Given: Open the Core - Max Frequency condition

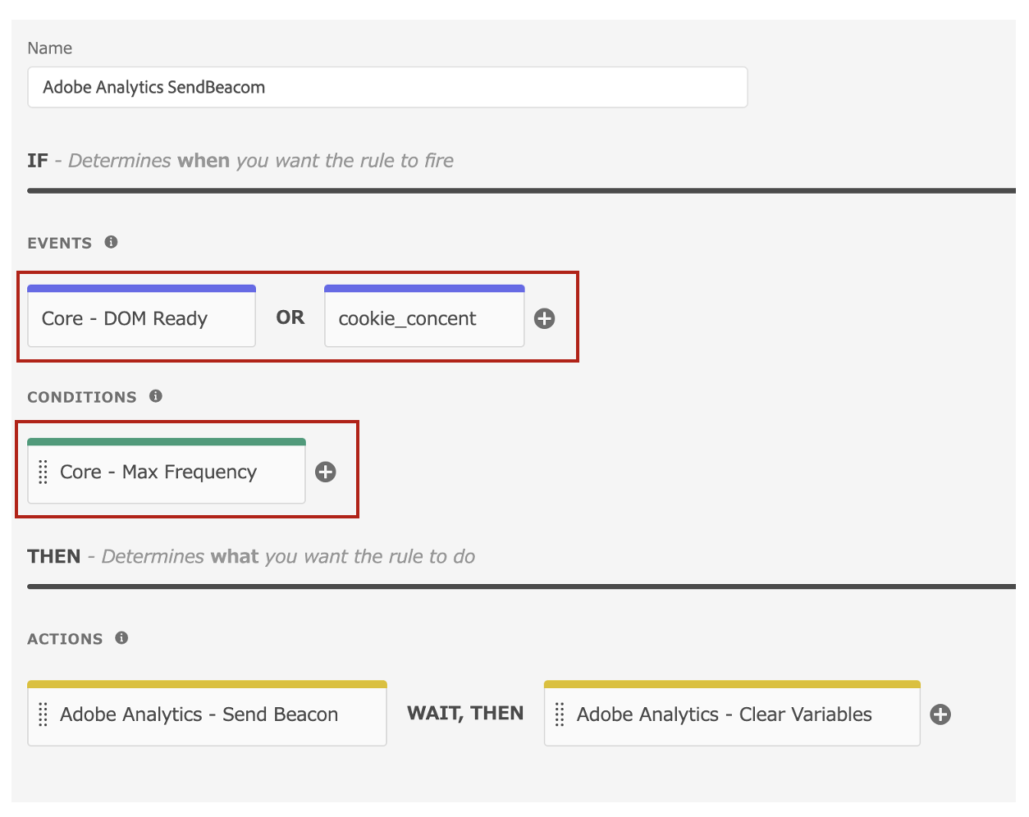Looking at the screenshot, I should pos(167,472).
